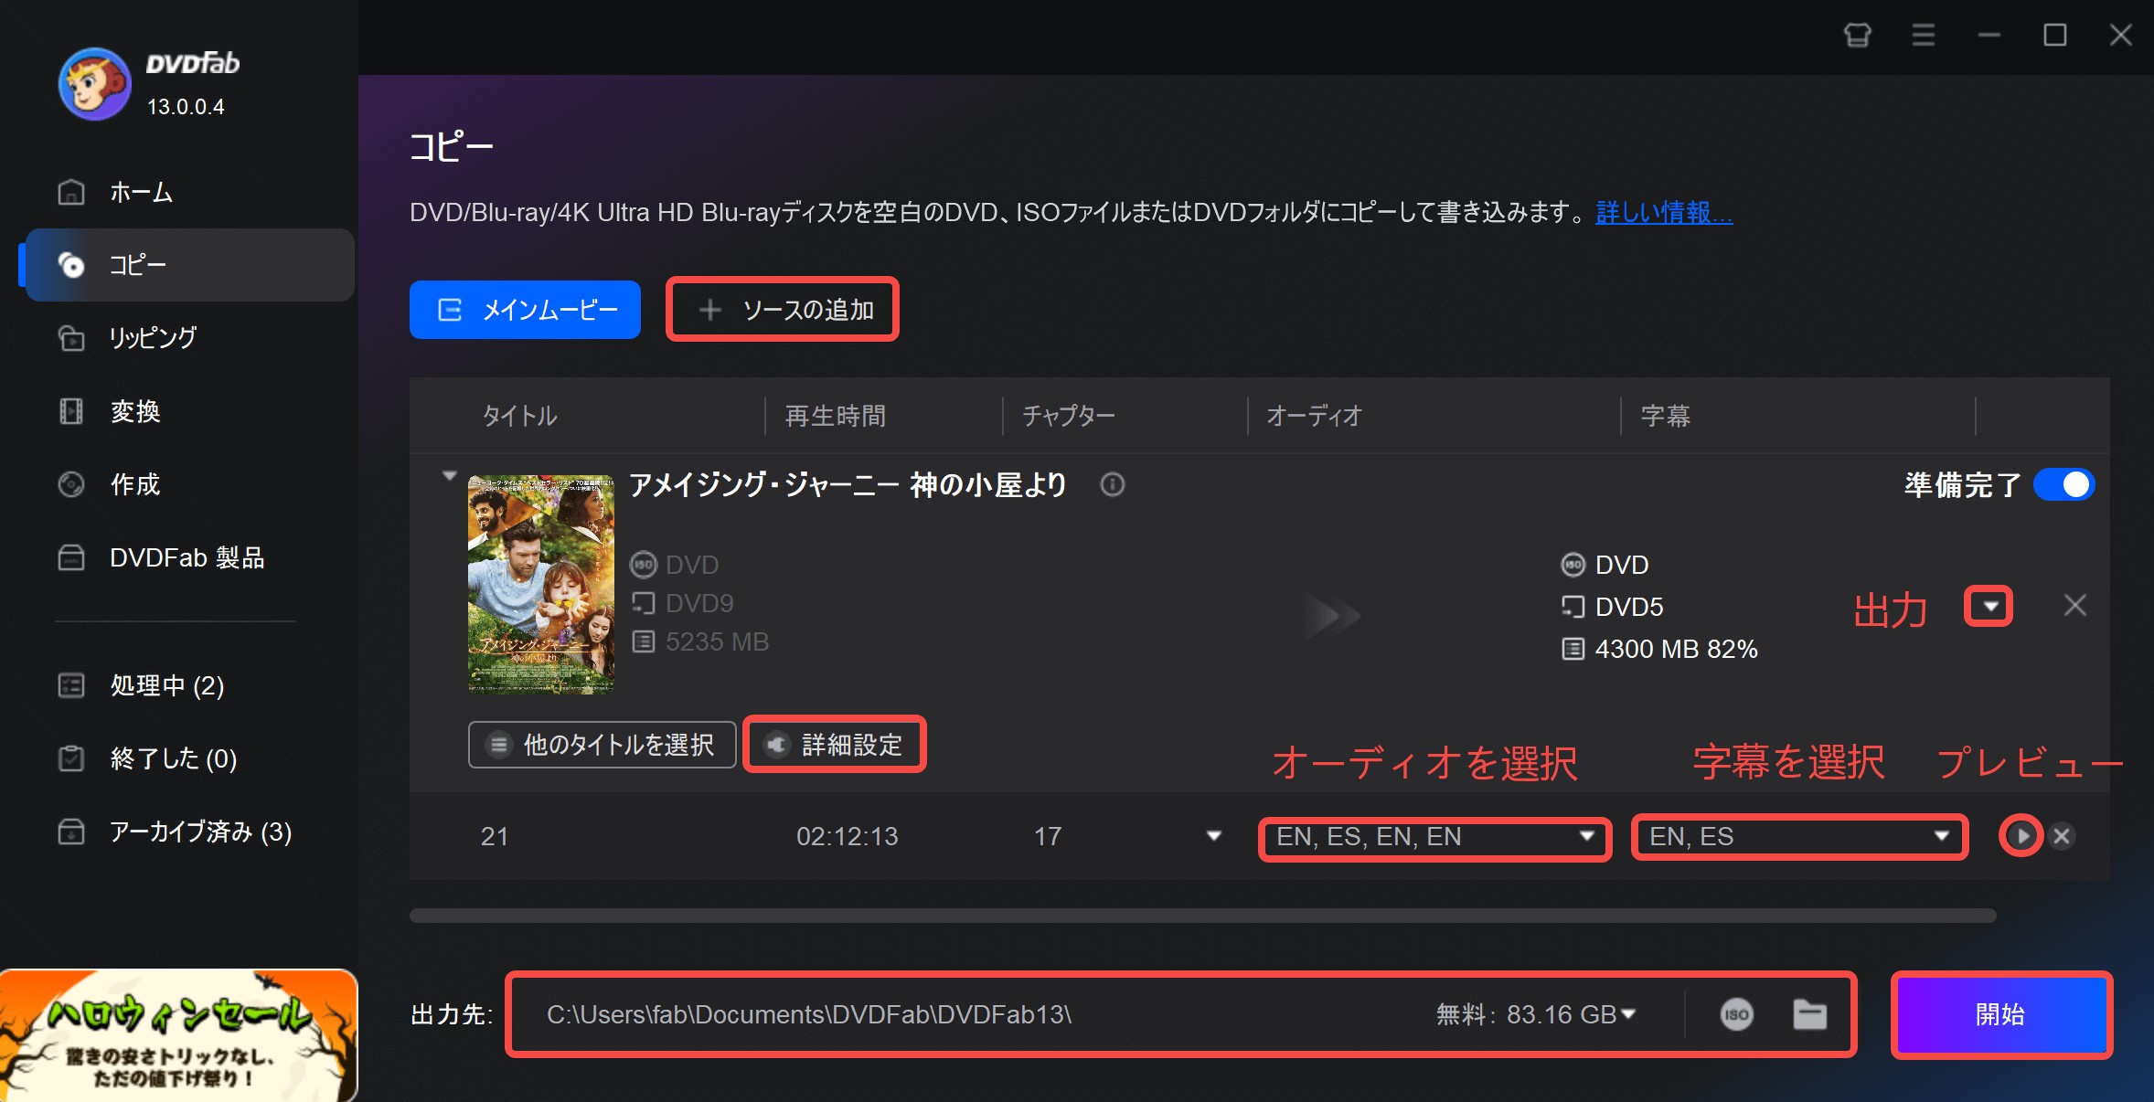Open the 詳しい情報 link

tap(1663, 213)
